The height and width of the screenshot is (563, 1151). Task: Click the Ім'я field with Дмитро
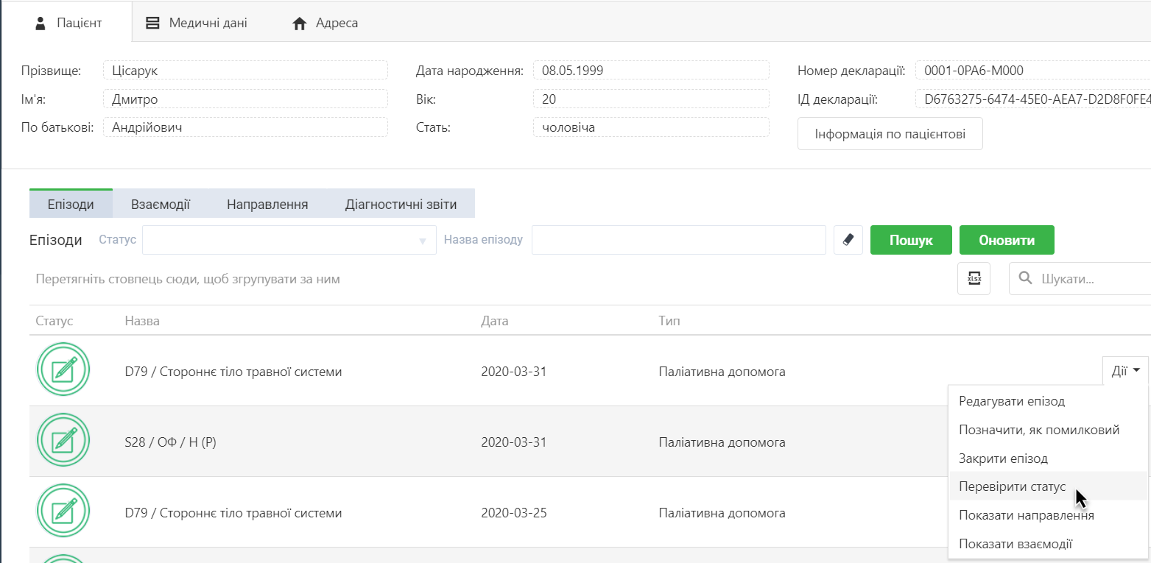click(x=245, y=99)
